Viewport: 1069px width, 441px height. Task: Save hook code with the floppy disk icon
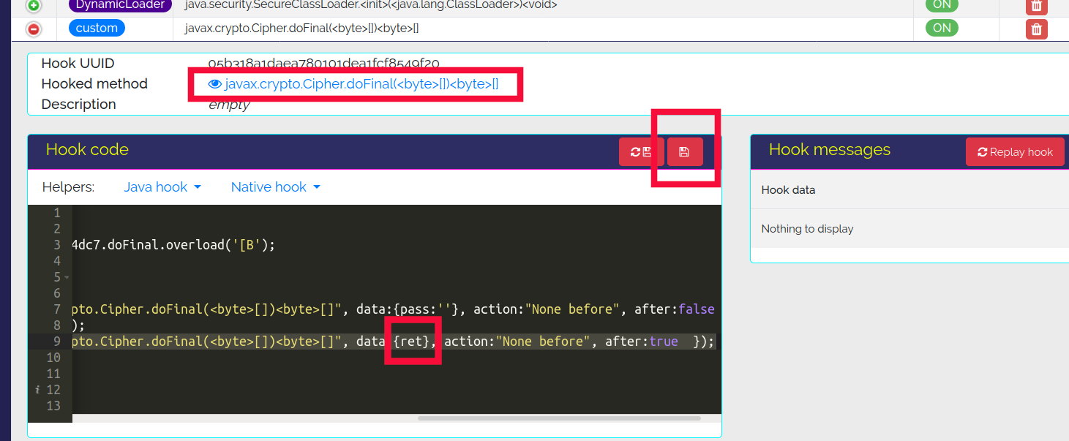[684, 152]
